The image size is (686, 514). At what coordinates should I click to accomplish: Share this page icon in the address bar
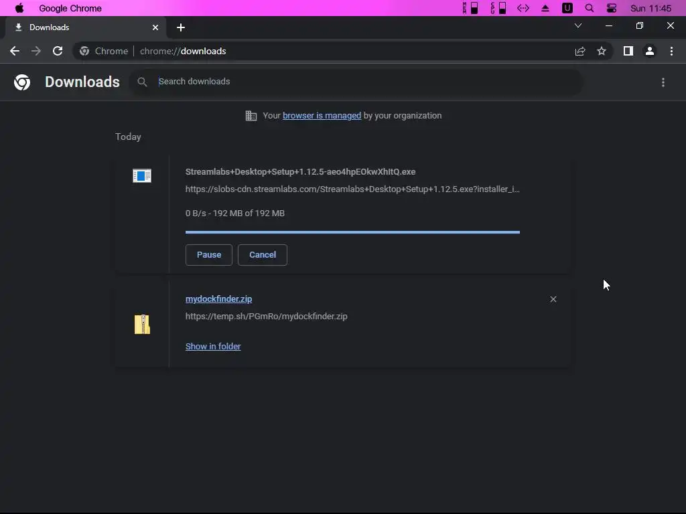(x=580, y=51)
